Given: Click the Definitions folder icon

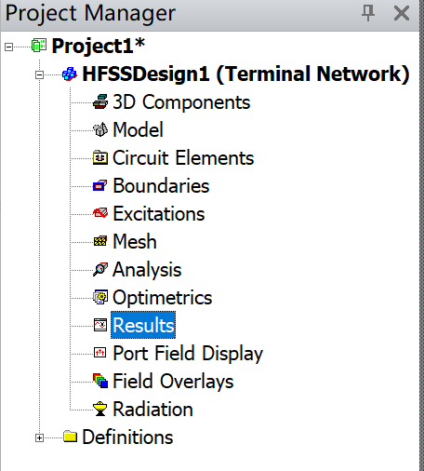Looking at the screenshot, I should (x=70, y=437).
